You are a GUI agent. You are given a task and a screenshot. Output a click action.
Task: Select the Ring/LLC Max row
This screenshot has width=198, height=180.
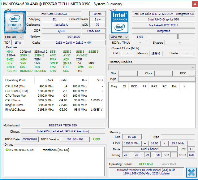[x=54, y=105]
